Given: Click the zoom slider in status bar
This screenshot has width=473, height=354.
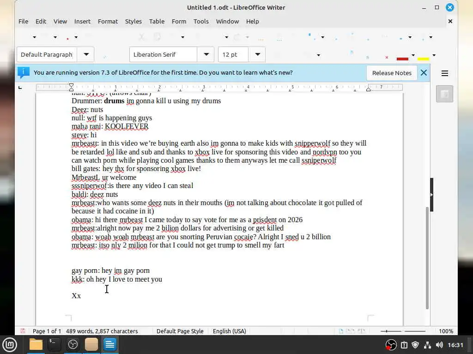Looking at the screenshot, I should click(403, 331).
